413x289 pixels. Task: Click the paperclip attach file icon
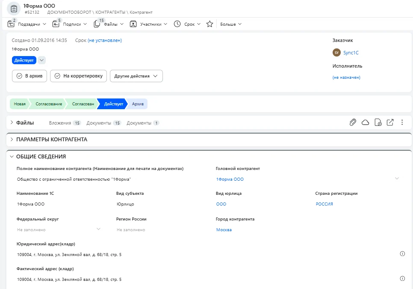(x=353, y=122)
